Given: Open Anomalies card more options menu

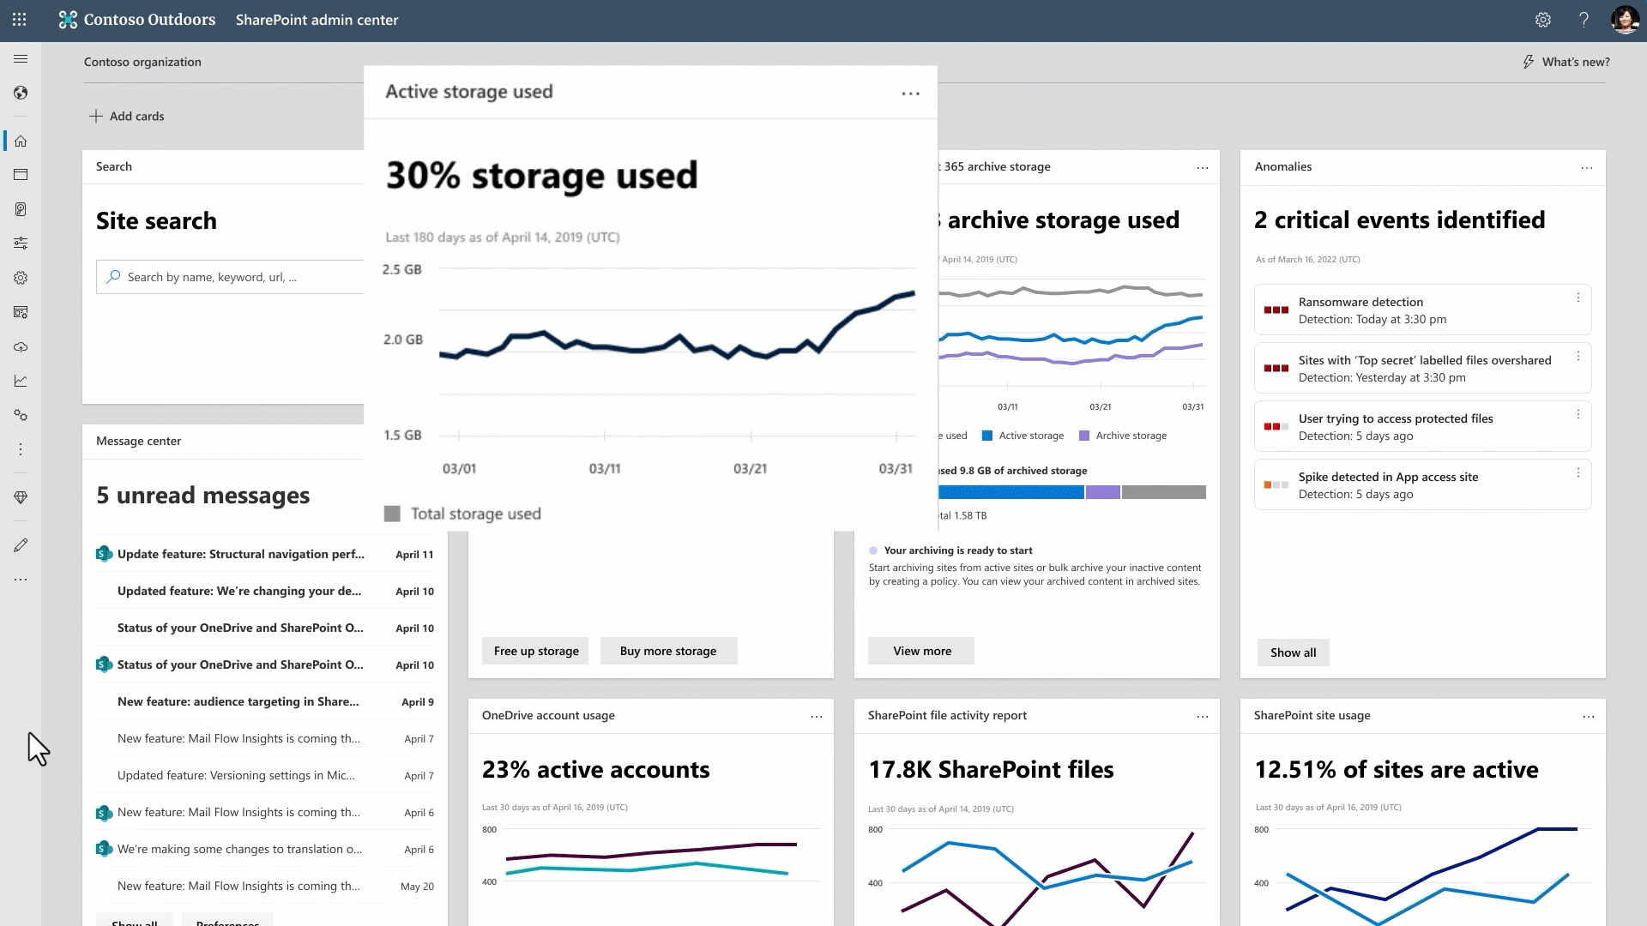Looking at the screenshot, I should [1586, 167].
